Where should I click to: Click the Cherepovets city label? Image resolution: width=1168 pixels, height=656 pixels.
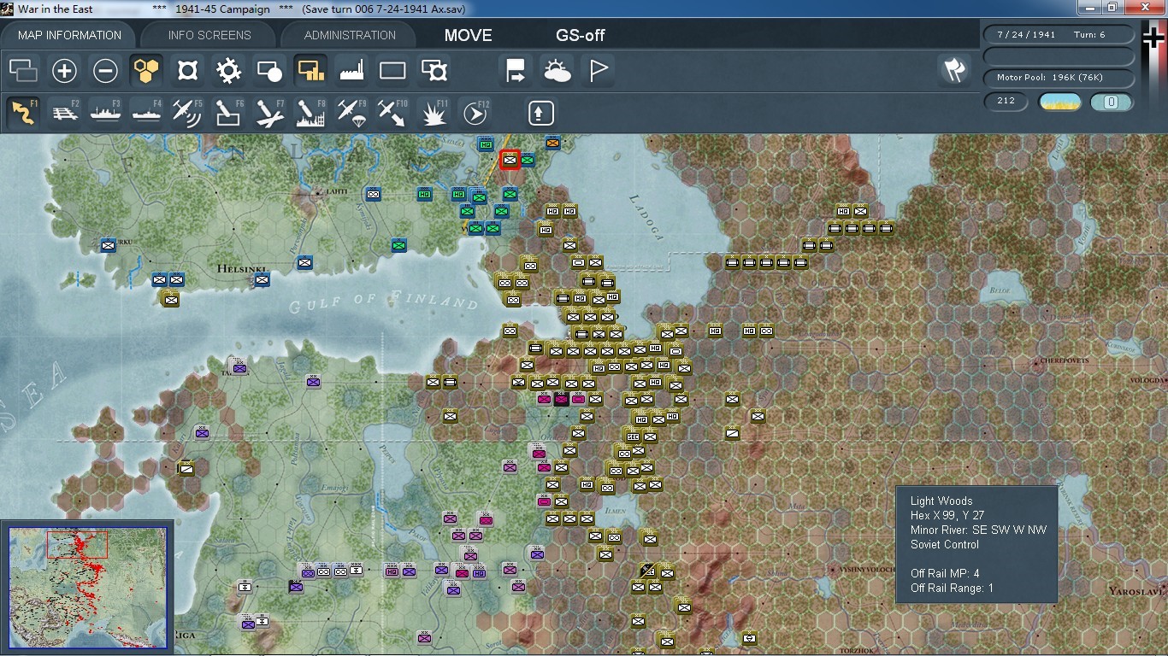[1065, 361]
